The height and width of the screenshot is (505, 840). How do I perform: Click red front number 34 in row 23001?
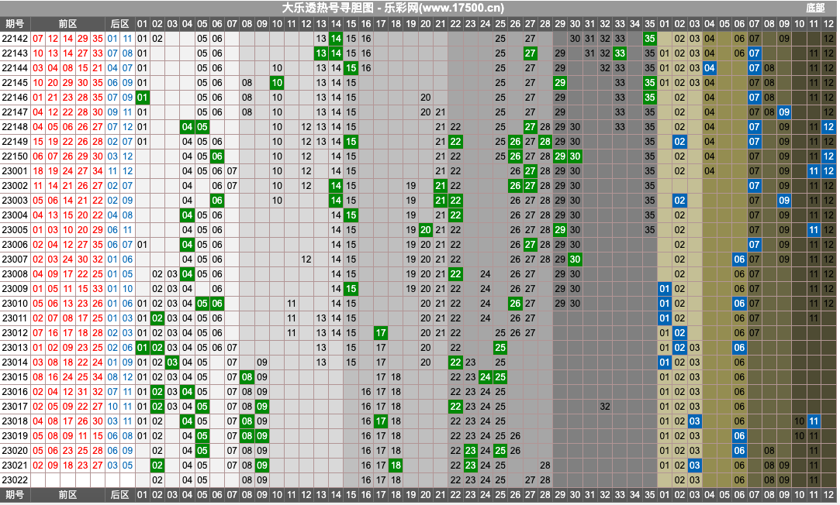pos(98,171)
